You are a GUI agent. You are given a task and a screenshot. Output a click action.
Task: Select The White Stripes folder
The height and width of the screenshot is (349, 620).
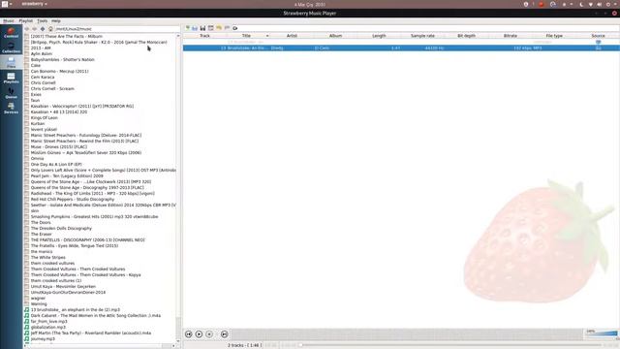[48, 258]
